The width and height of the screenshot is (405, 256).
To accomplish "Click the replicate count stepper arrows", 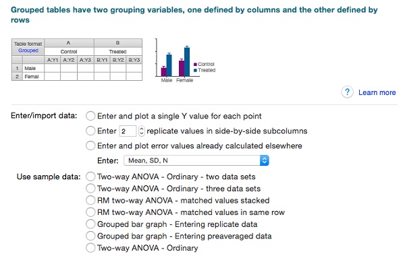I will [x=141, y=131].
